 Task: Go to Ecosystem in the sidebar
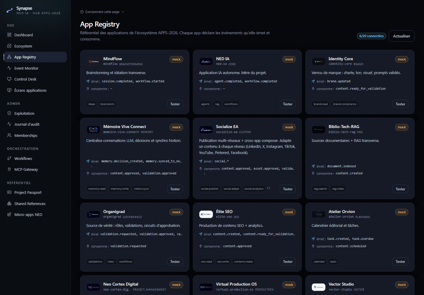[x=35, y=46]
